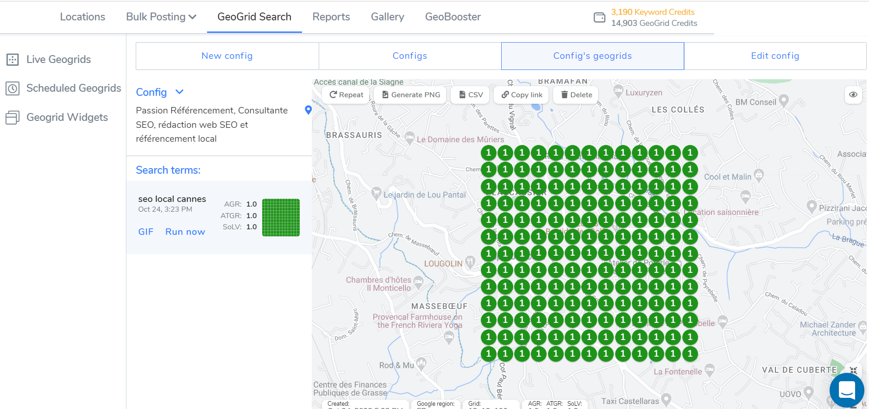Export grid using CSV button
The height and width of the screenshot is (409, 869).
pos(471,95)
